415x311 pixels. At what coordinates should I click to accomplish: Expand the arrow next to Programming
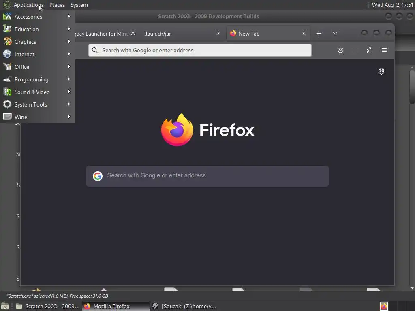69,79
